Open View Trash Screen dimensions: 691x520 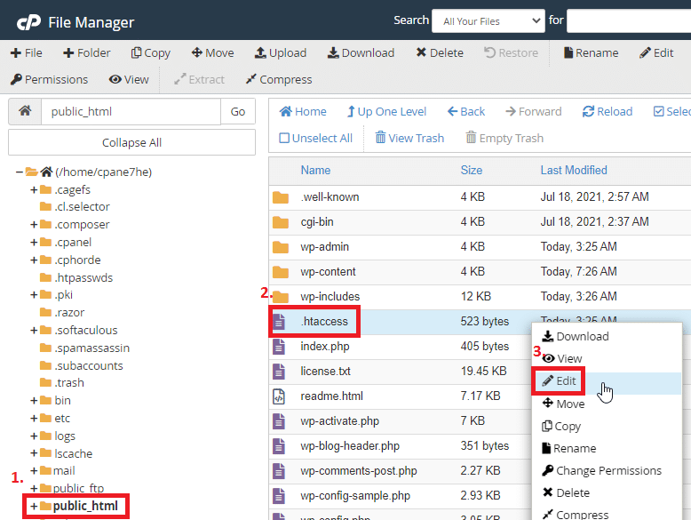[409, 138]
